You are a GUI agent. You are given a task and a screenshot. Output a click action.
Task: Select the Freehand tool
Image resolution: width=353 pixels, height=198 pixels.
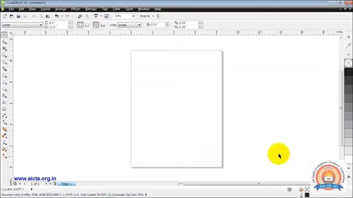4,62
